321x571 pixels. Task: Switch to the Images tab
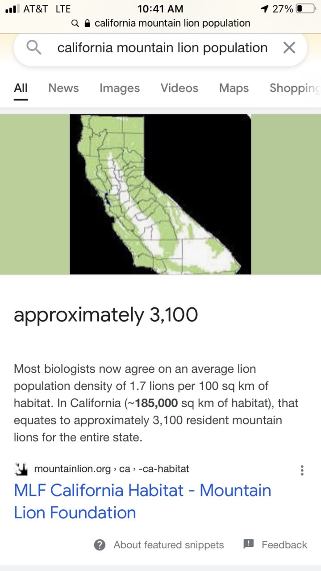pyautogui.click(x=120, y=88)
